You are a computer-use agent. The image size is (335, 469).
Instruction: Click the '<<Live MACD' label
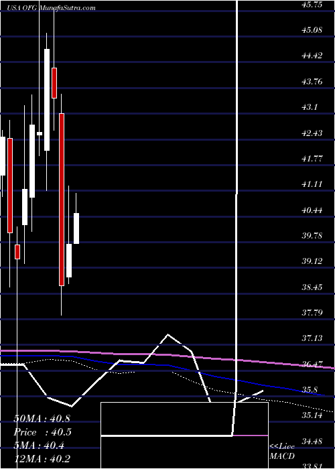pyautogui.click(x=282, y=452)
